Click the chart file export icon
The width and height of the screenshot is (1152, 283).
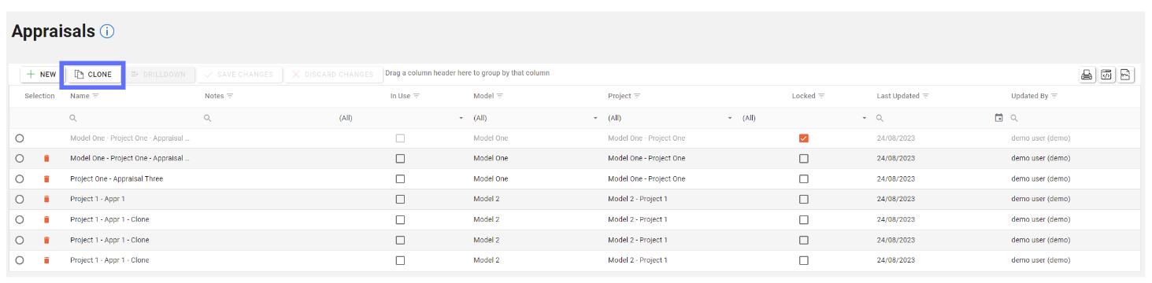tap(1126, 75)
